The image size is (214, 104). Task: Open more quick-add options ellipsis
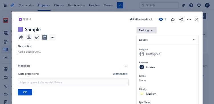53,37
